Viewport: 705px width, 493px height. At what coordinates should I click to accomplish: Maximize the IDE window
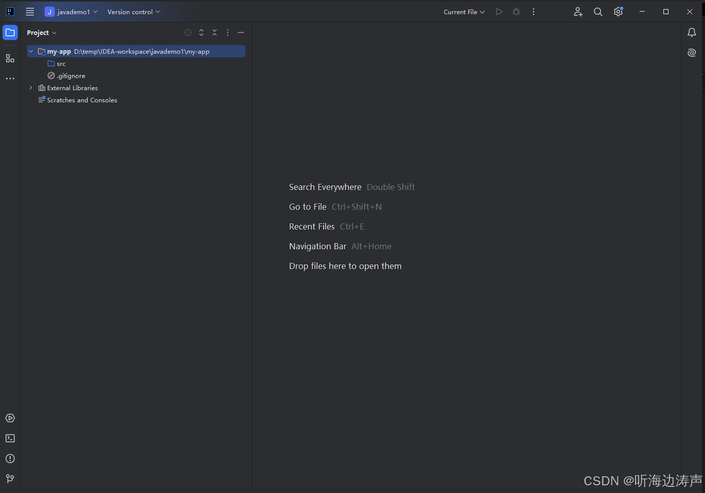point(666,12)
